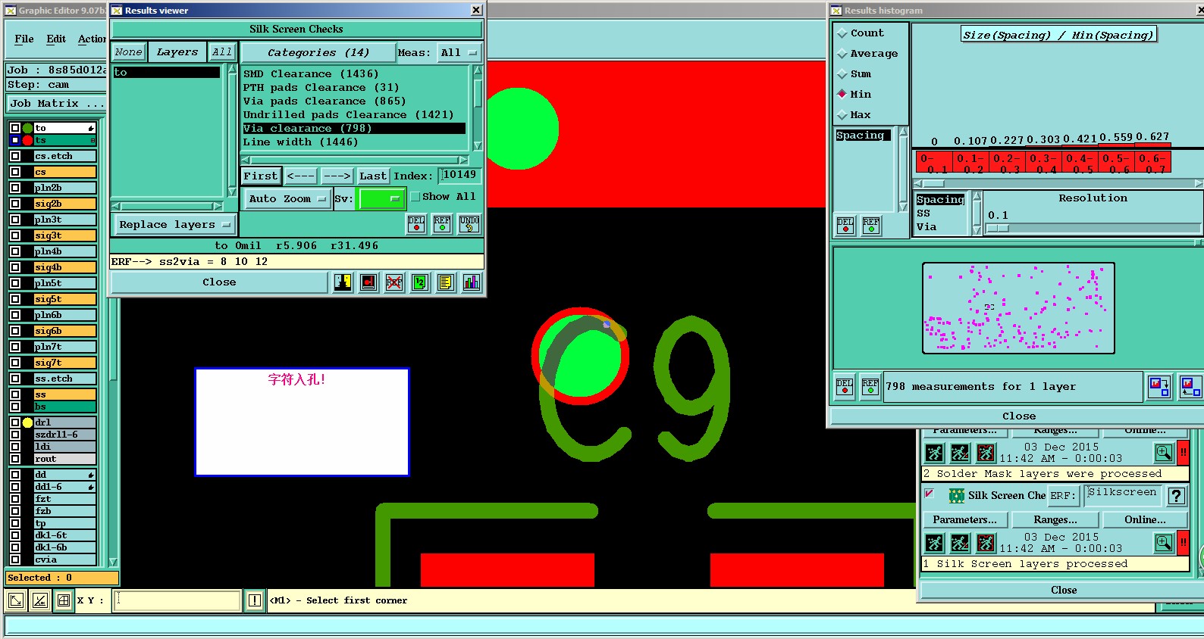Click histogram bin 0.3-0.4 red swatch
This screenshot has height=639, width=1204.
1043,163
